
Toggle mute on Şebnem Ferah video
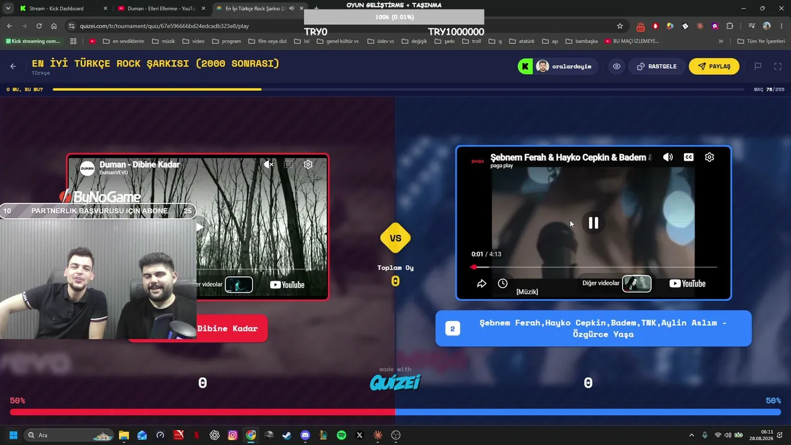click(668, 157)
